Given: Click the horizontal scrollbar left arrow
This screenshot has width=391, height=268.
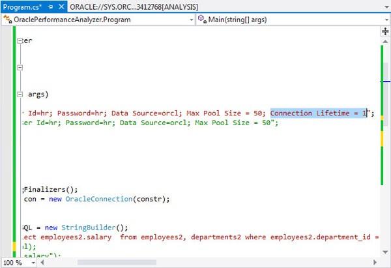Looking at the screenshot, I should (42, 263).
